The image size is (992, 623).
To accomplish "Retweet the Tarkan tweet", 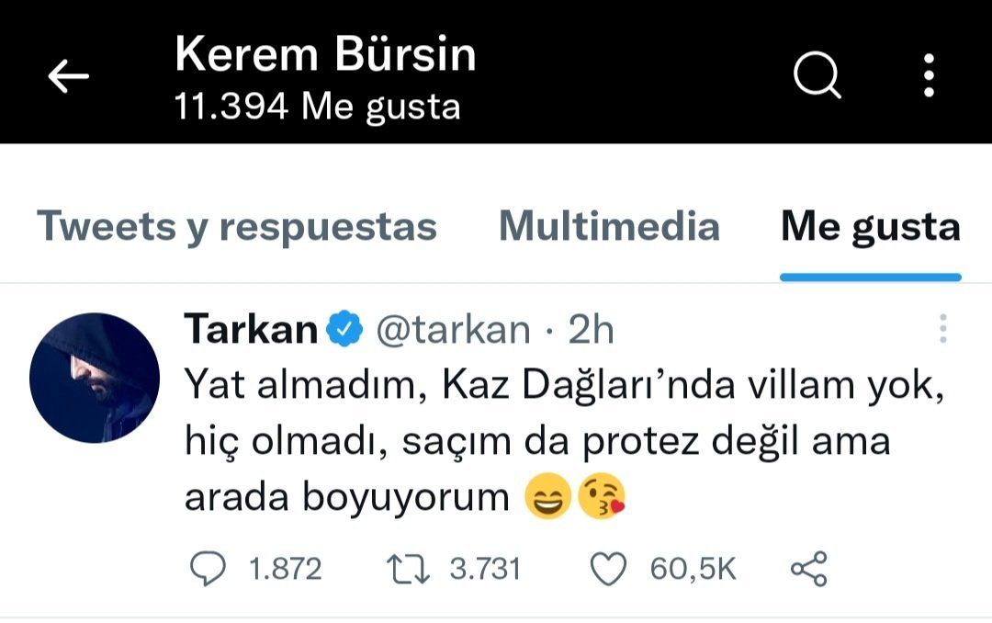I will (x=408, y=569).
